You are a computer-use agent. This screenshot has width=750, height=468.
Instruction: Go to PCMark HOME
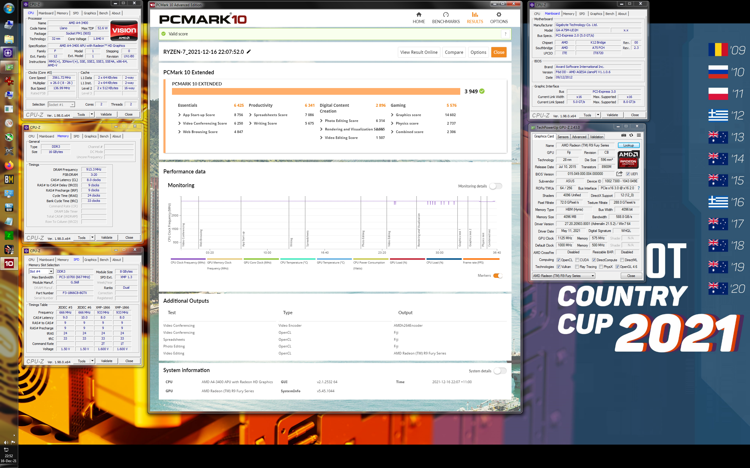[x=419, y=18]
